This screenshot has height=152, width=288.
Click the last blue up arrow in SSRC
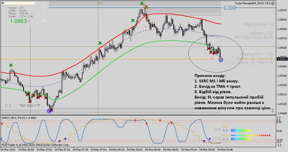coord(210,139)
